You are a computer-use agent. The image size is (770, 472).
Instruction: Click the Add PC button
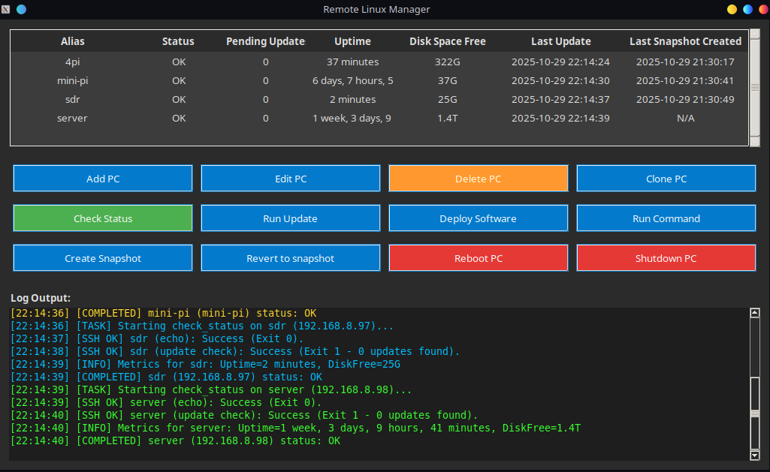(103, 179)
